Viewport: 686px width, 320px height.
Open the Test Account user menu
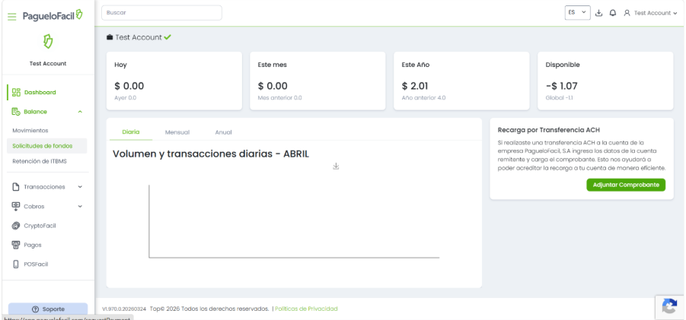tap(650, 13)
